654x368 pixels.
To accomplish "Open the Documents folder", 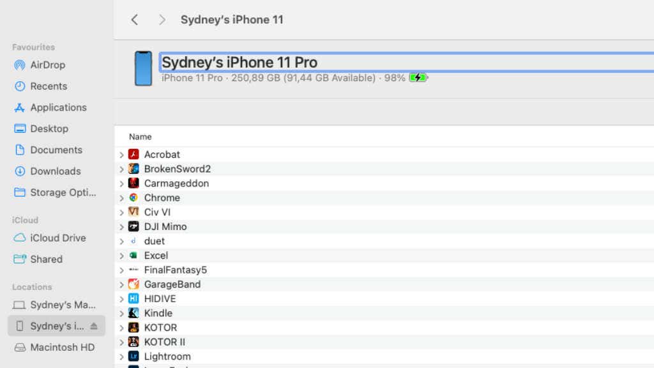I will (56, 149).
